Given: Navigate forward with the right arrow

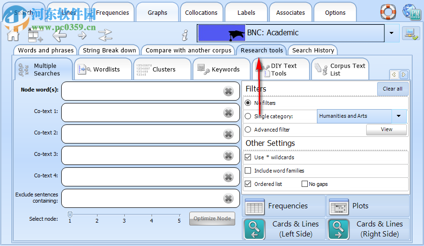Looking at the screenshot, I should click(x=82, y=35).
